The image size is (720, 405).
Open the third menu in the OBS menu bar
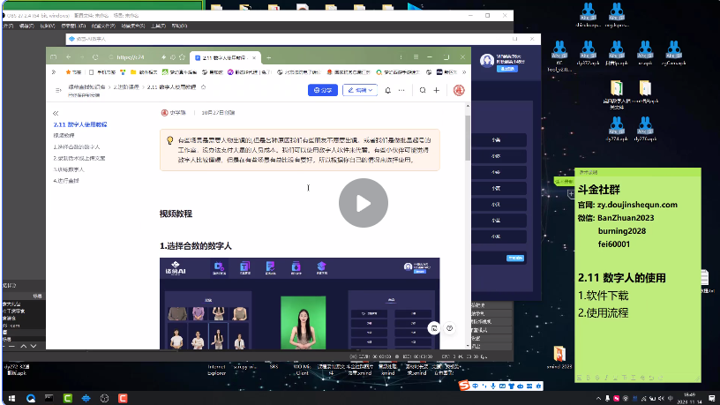click(x=48, y=26)
